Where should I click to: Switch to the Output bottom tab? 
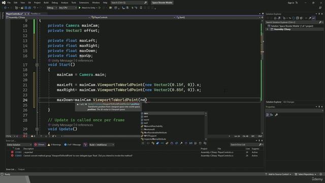click(21, 169)
